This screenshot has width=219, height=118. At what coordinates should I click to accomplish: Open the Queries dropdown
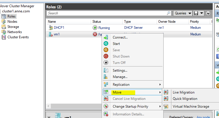click(x=183, y=13)
